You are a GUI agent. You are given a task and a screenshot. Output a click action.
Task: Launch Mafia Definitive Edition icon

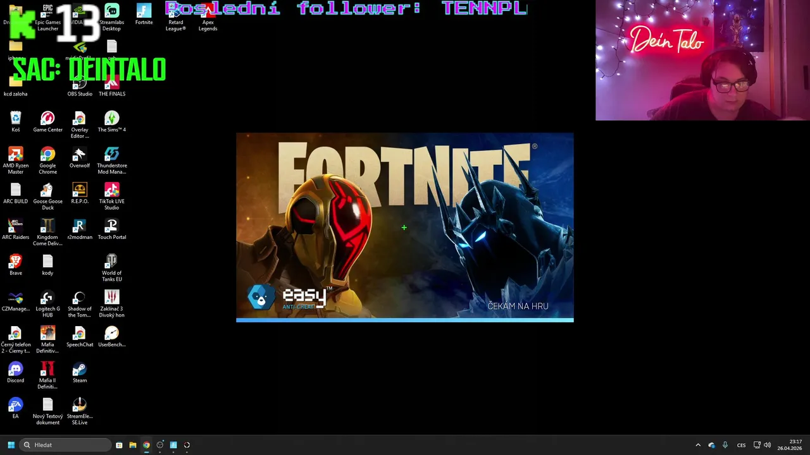[x=47, y=341]
